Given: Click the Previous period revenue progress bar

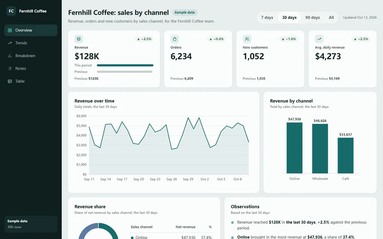Looking at the screenshot, I should point(124,72).
